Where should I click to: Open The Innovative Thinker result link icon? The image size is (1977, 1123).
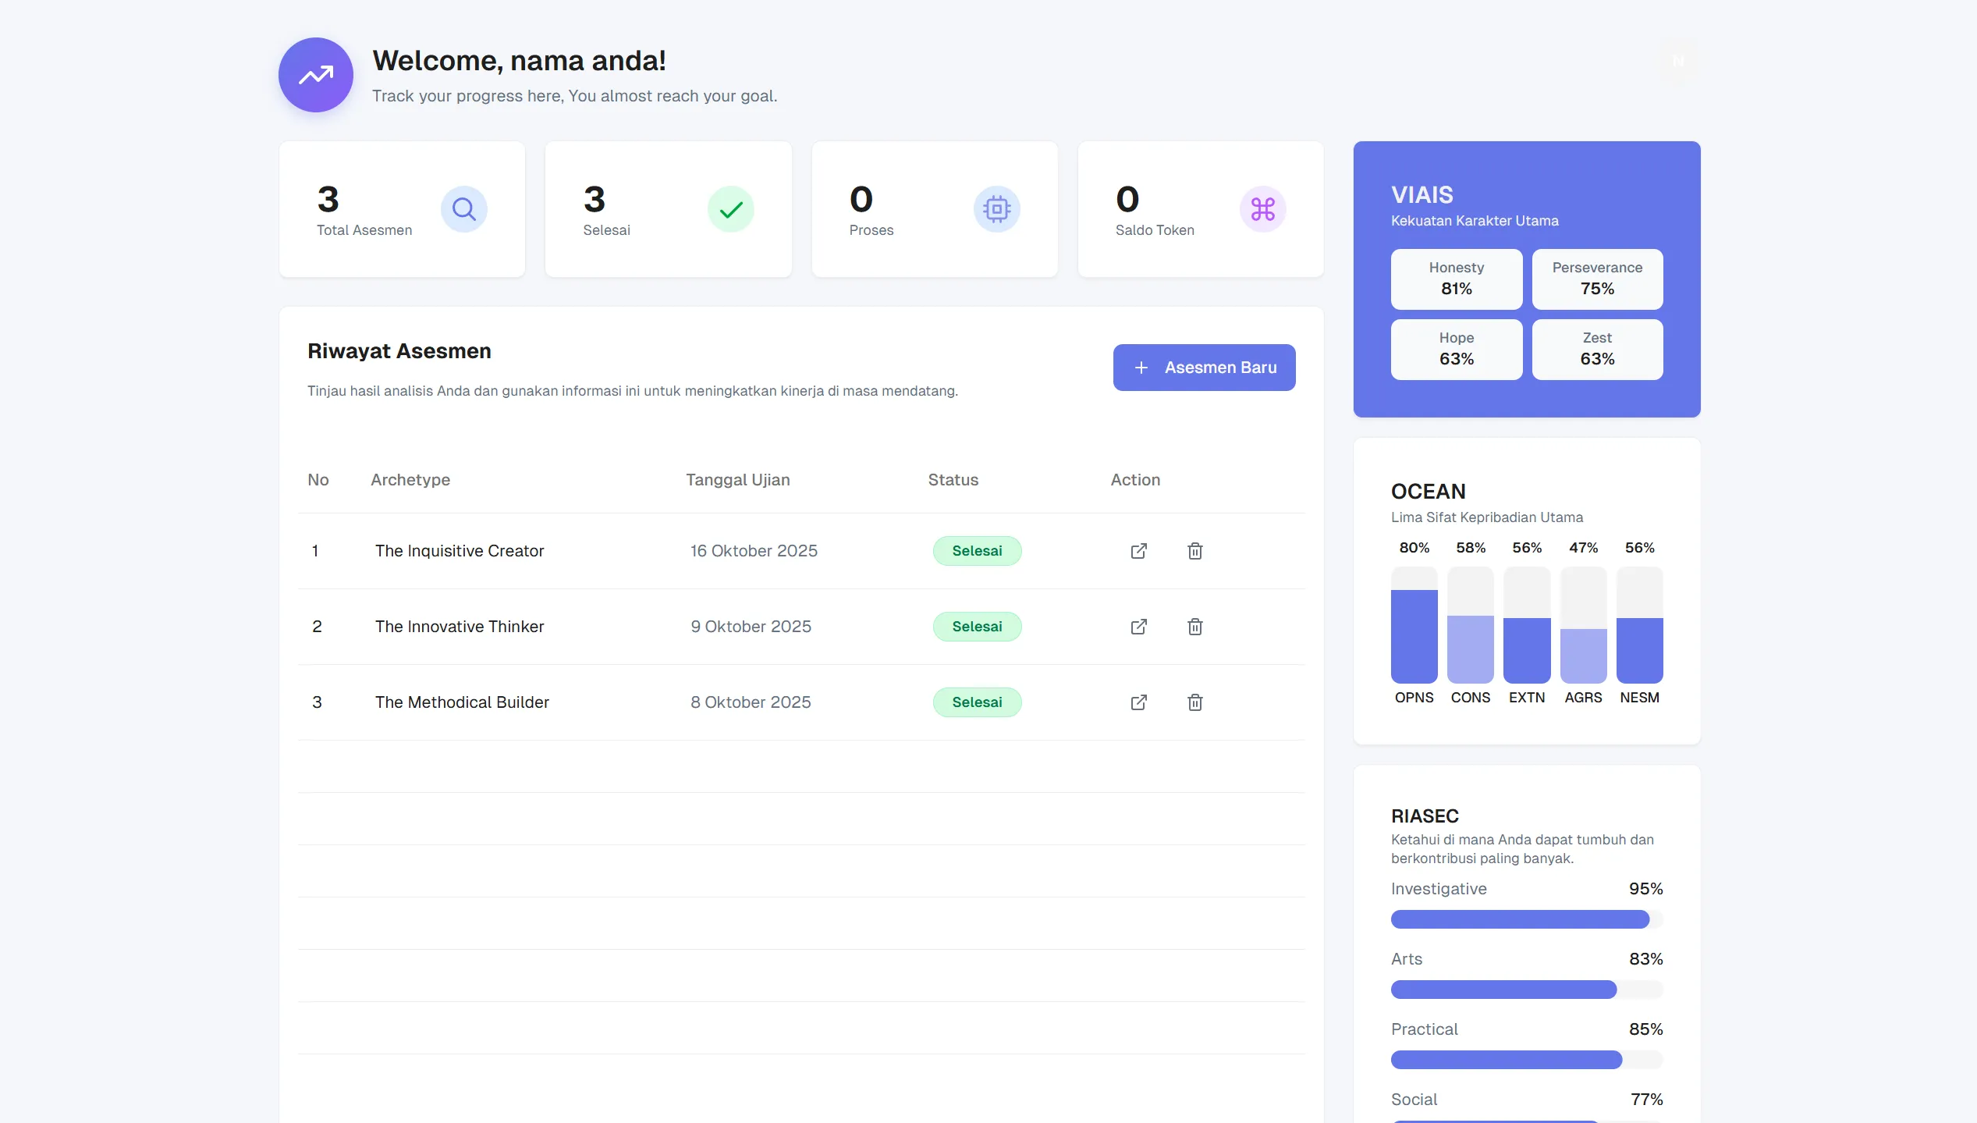[x=1138, y=627]
